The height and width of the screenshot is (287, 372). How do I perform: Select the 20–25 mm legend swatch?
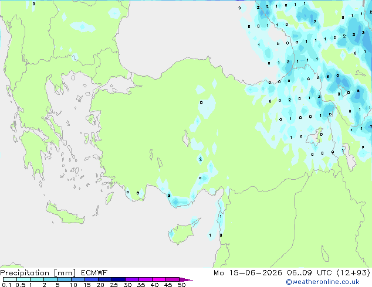(104, 279)
